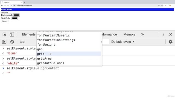The width and height of the screenshot is (175, 98).
Task: Close the DevTools panel
Action: click(171, 34)
